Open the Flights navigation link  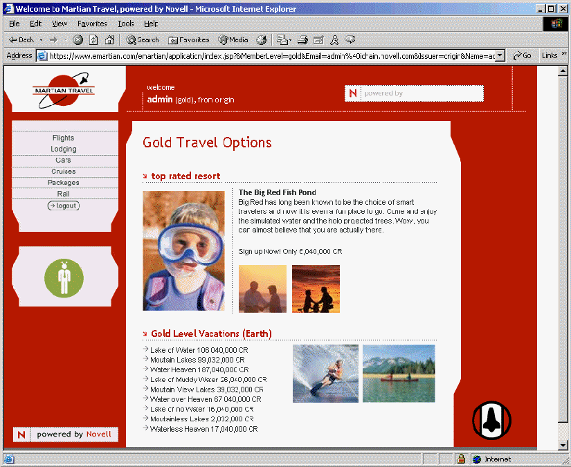pyautogui.click(x=64, y=138)
